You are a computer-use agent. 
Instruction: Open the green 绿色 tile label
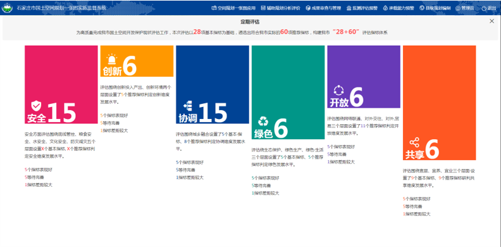click(264, 134)
